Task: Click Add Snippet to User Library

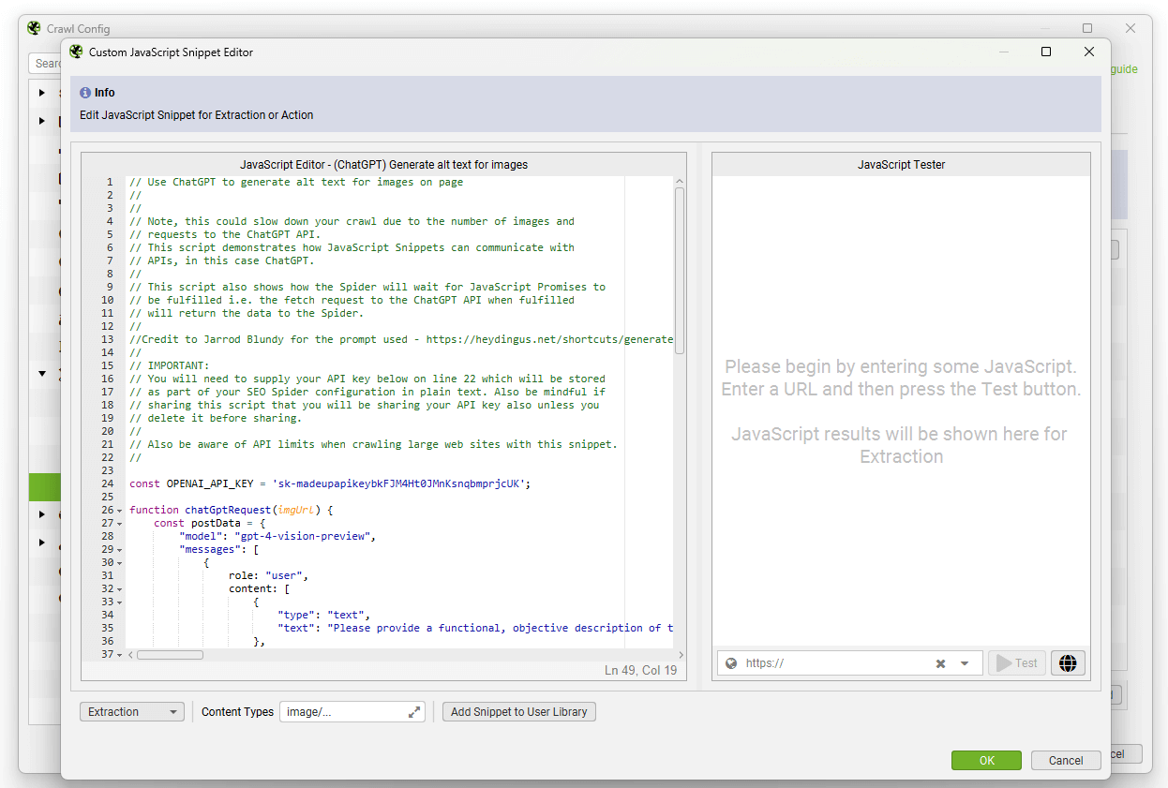Action: click(x=518, y=712)
